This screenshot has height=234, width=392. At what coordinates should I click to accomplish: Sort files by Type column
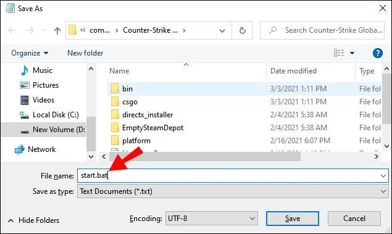click(x=367, y=71)
